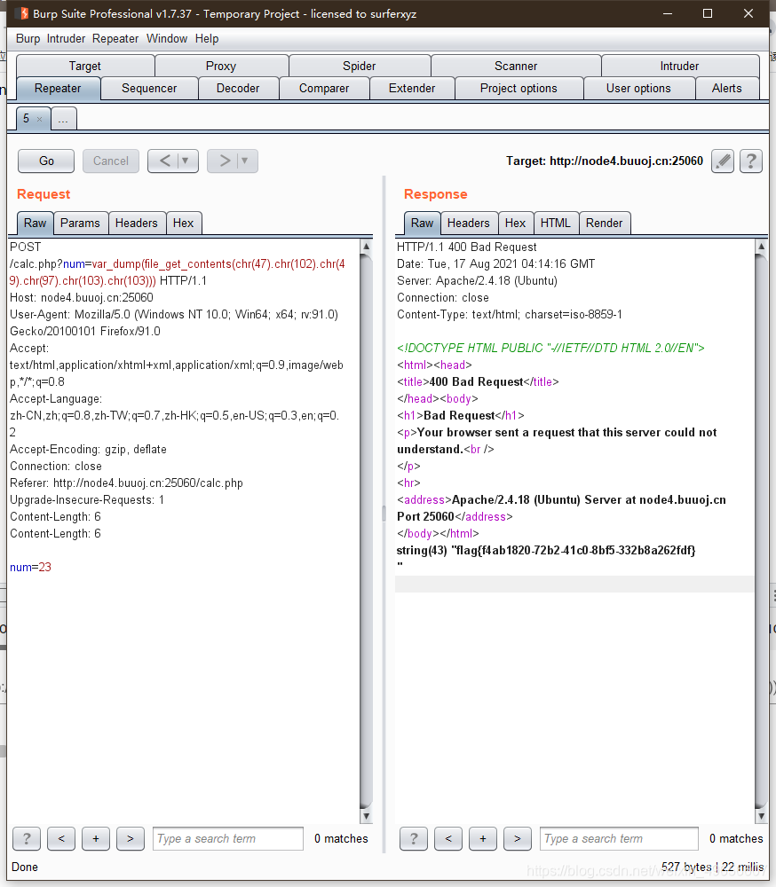
Task: Jump to next match in request search
Action: click(x=131, y=838)
